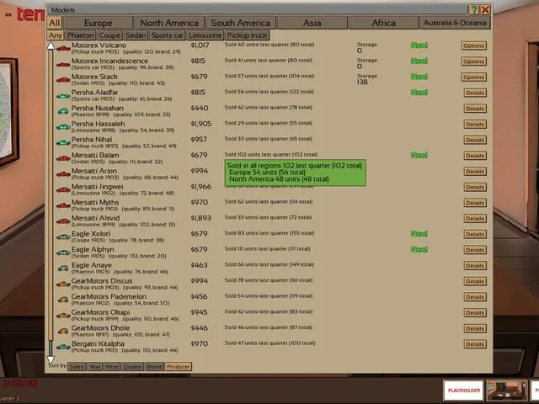Open Details for Mersatti Balam
The image size is (539, 404).
tap(475, 156)
